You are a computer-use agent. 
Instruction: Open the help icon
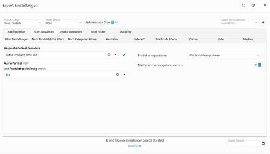(254, 5)
